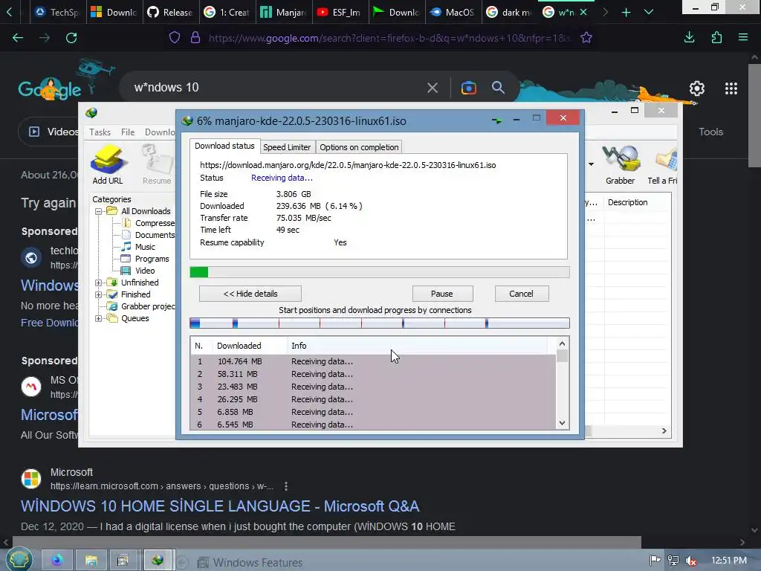
Task: Click the Action Center flag tray icon
Action: click(655, 561)
